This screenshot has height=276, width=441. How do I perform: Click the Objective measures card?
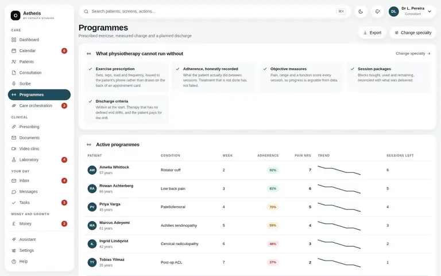301,77
